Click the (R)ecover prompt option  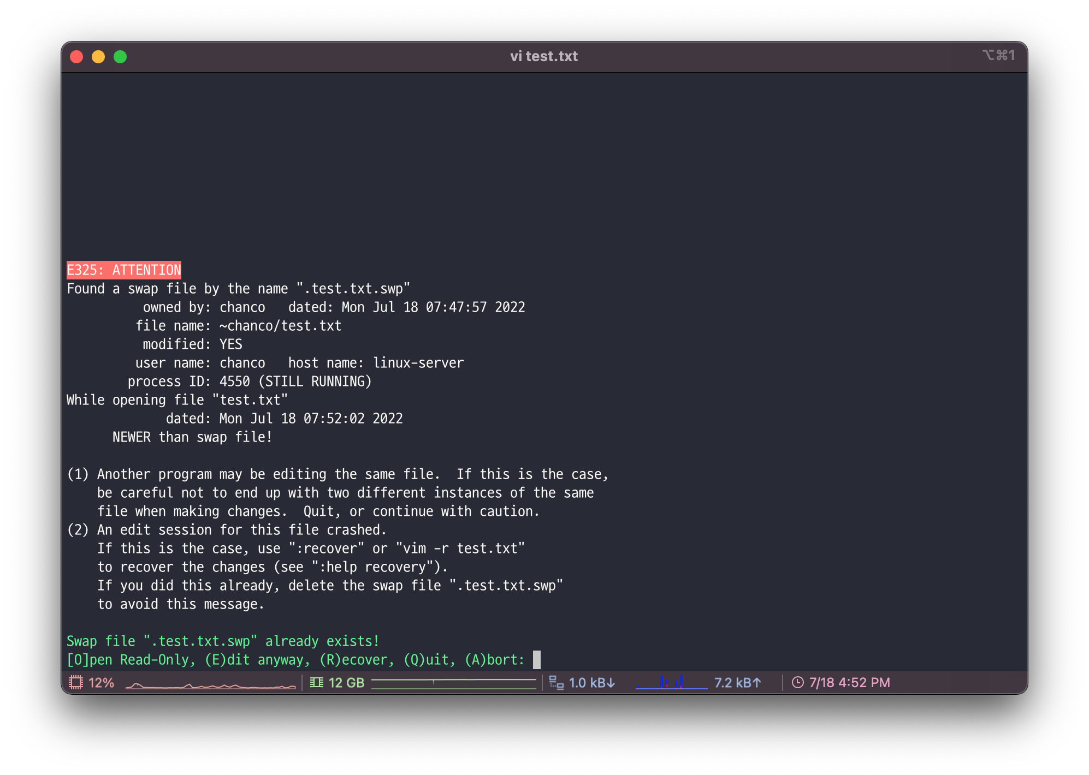[356, 660]
